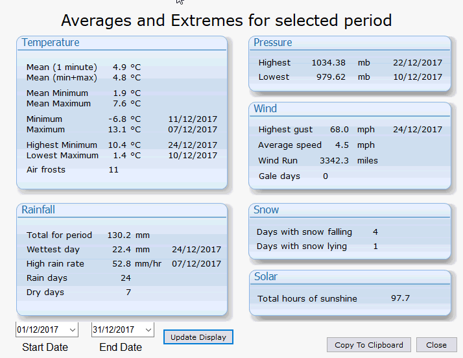Click the sunshine hours value 97.7
463x358 pixels.
tap(400, 298)
